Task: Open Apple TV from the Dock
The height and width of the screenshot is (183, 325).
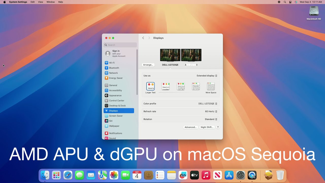Action: (x=194, y=175)
